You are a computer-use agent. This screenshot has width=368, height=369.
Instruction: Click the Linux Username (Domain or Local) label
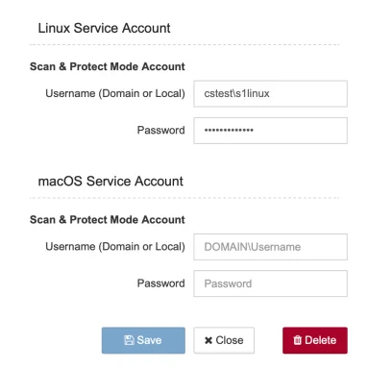pos(115,93)
